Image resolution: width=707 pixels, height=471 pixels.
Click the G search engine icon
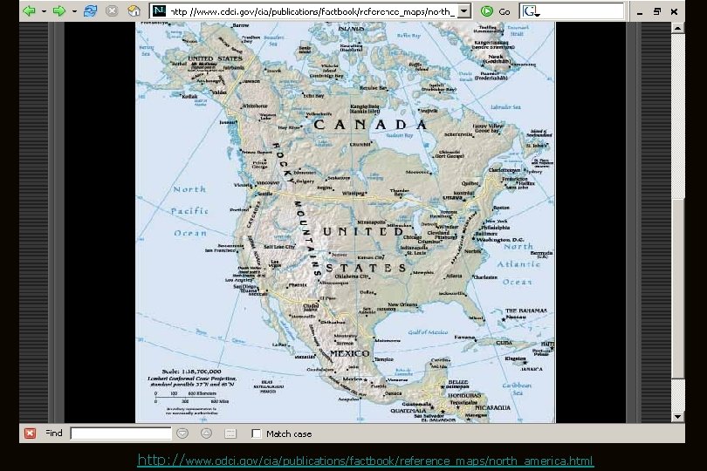(x=531, y=11)
